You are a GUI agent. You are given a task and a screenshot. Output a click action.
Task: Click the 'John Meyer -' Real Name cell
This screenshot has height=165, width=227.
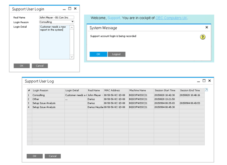tap(95, 95)
